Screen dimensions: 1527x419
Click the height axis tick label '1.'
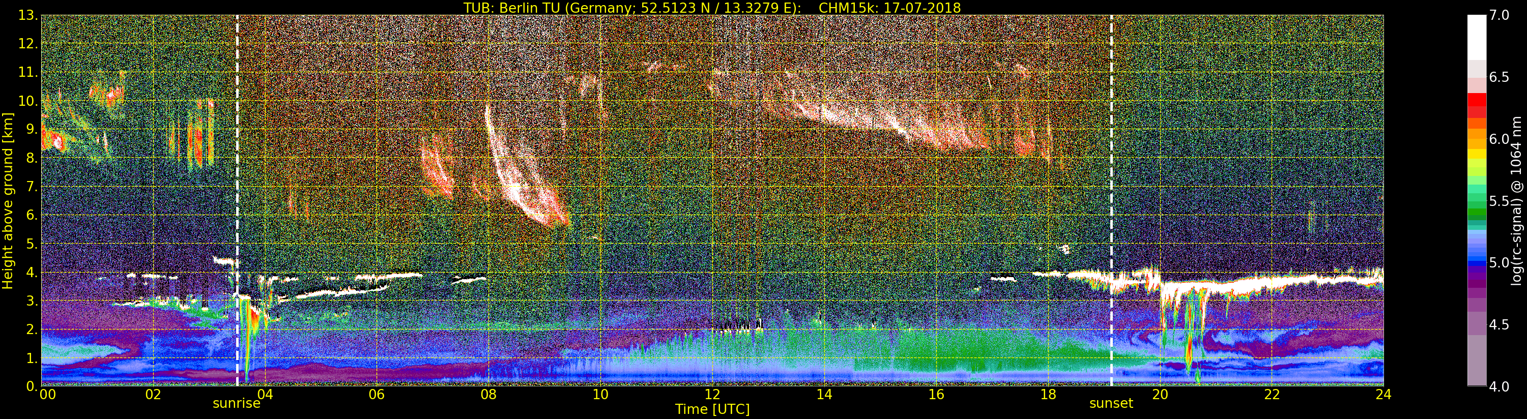point(32,358)
